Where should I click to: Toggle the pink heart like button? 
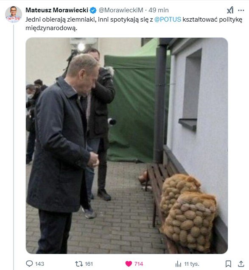tap(129, 264)
